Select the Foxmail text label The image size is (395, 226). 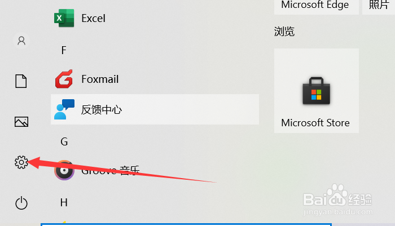click(x=100, y=79)
